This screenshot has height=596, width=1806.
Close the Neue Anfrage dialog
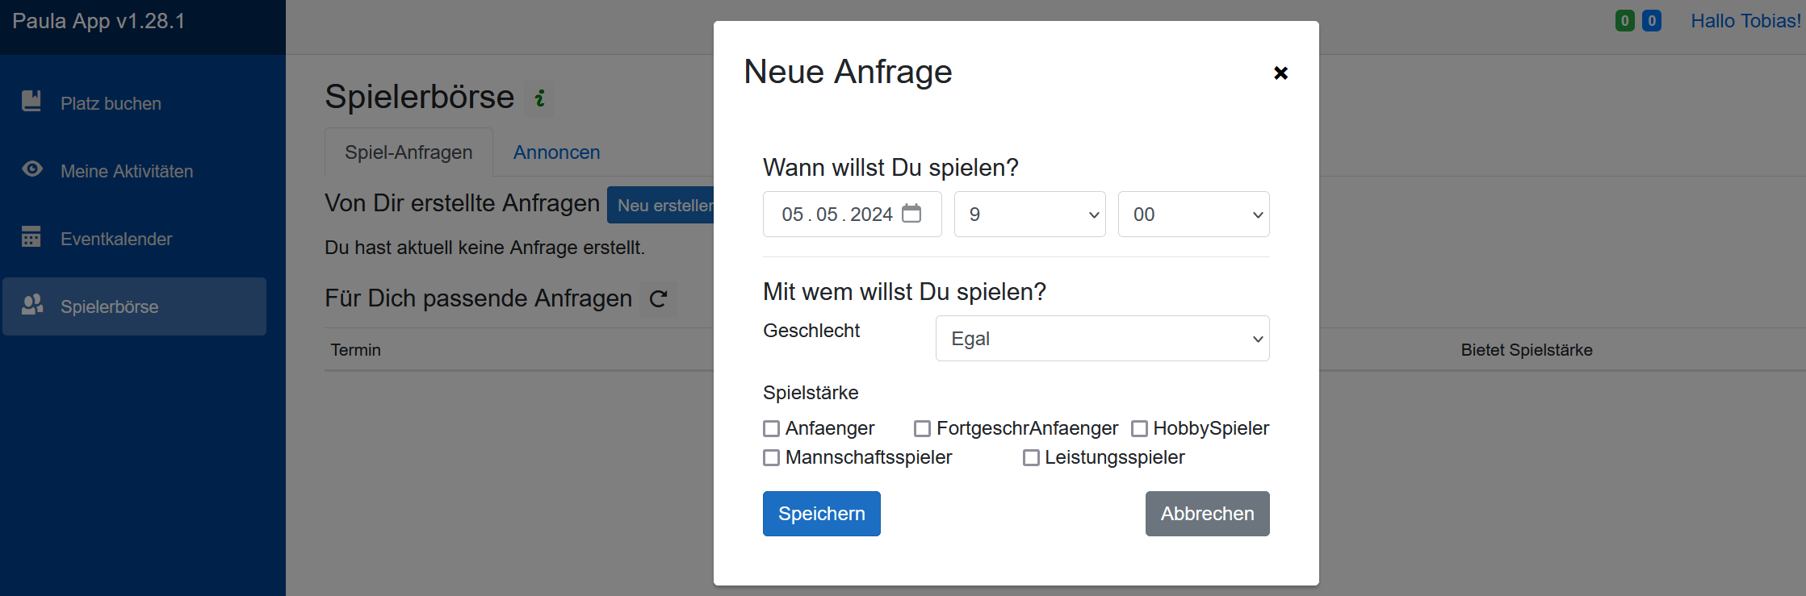[1280, 73]
